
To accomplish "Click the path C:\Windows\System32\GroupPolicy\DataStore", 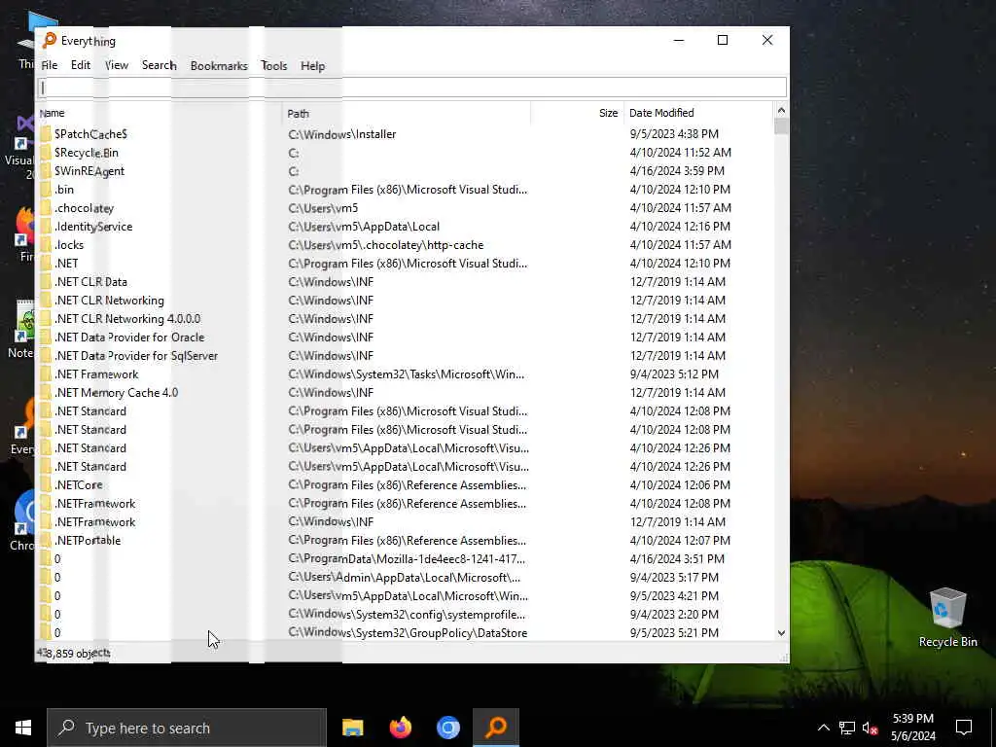I will 408,632.
